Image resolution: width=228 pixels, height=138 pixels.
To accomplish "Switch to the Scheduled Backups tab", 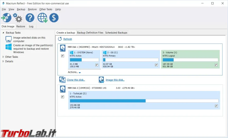I will [x=116, y=33].
